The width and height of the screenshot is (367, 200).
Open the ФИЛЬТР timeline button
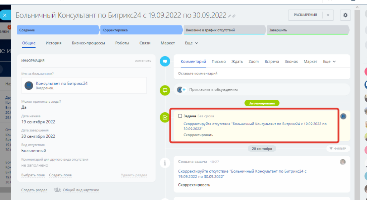(338, 148)
